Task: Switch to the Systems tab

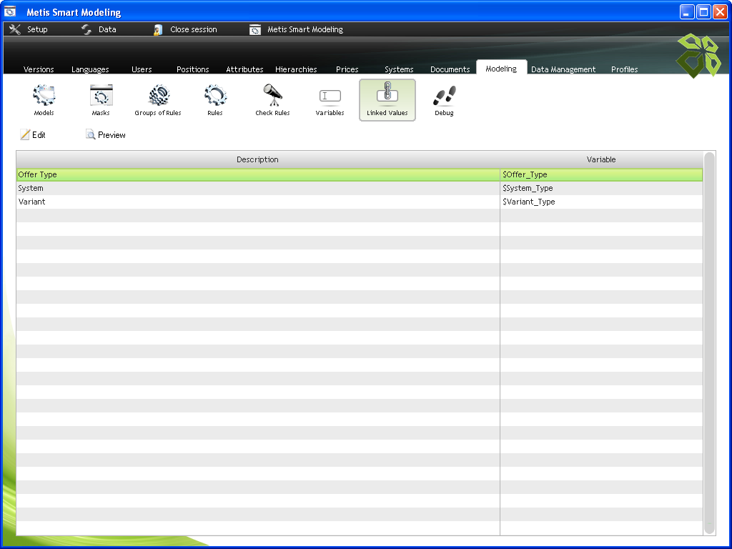Action: pyautogui.click(x=399, y=69)
